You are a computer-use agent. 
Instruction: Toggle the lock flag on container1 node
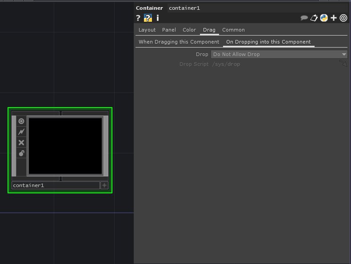pos(21,153)
